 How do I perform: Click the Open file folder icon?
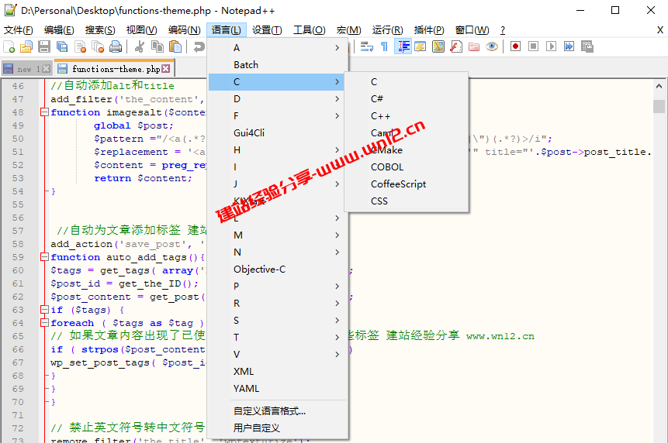pyautogui.click(x=26, y=46)
